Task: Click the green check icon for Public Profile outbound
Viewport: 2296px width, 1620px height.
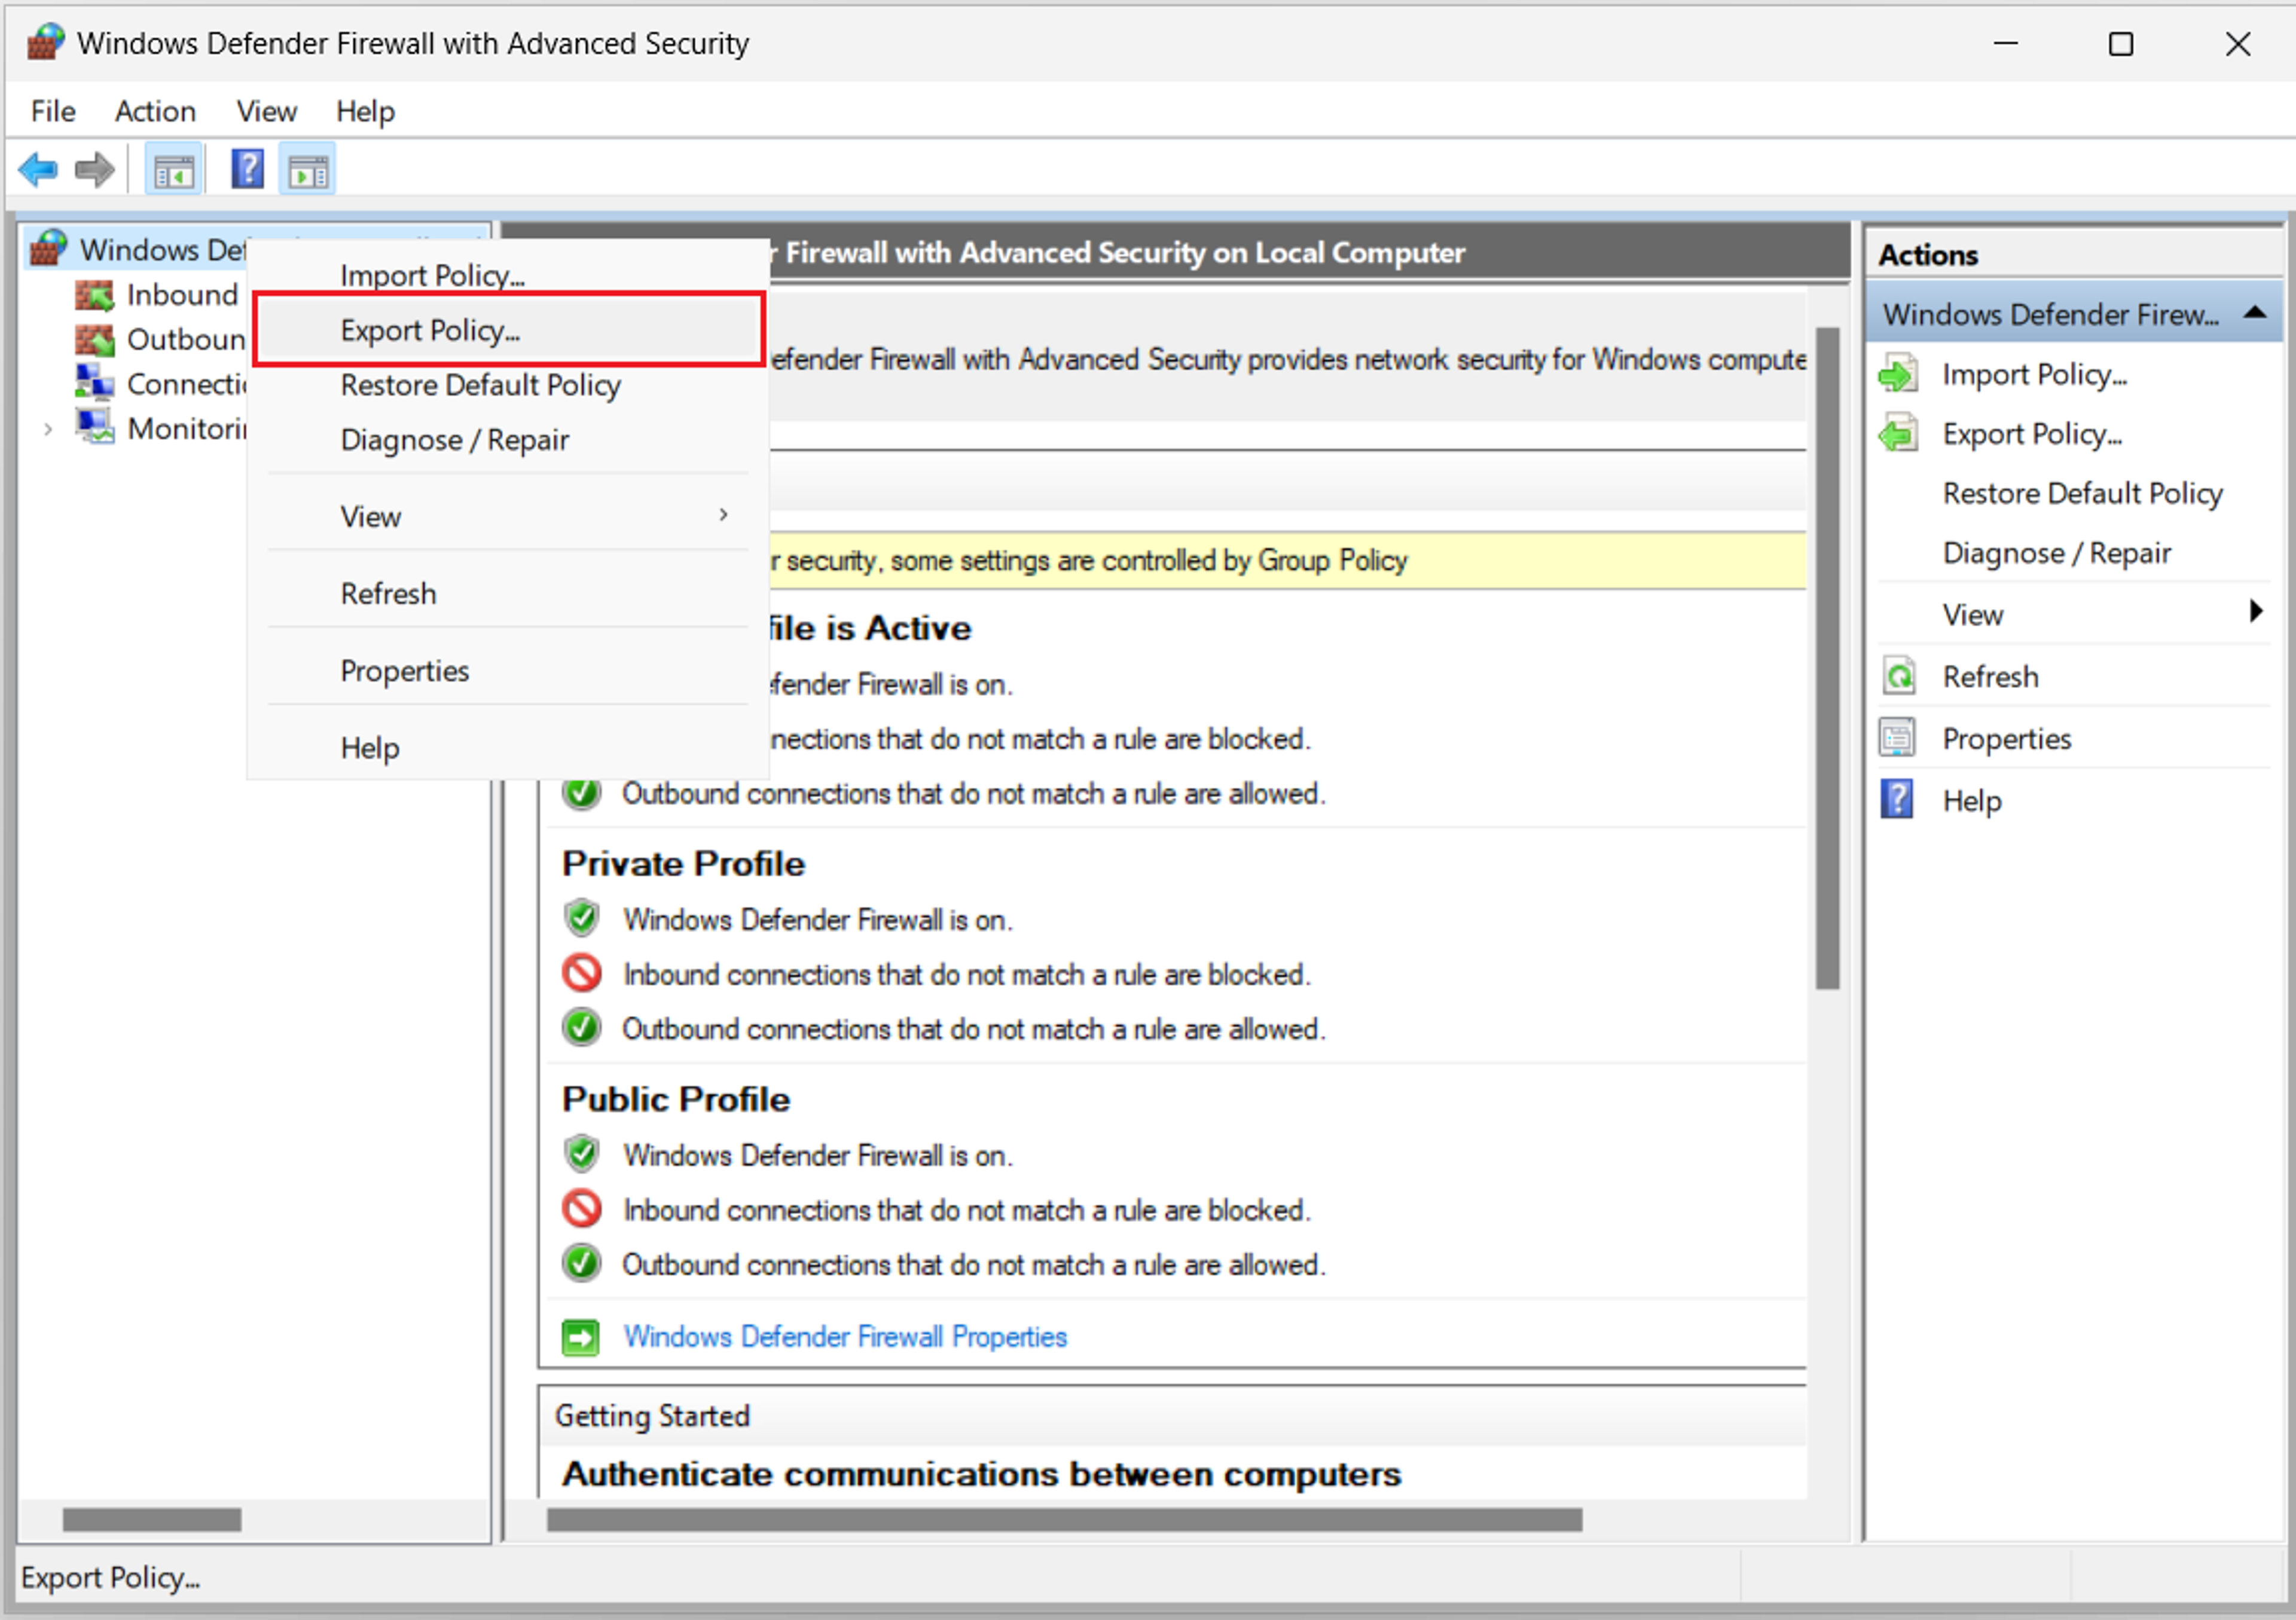Action: pyautogui.click(x=582, y=1264)
